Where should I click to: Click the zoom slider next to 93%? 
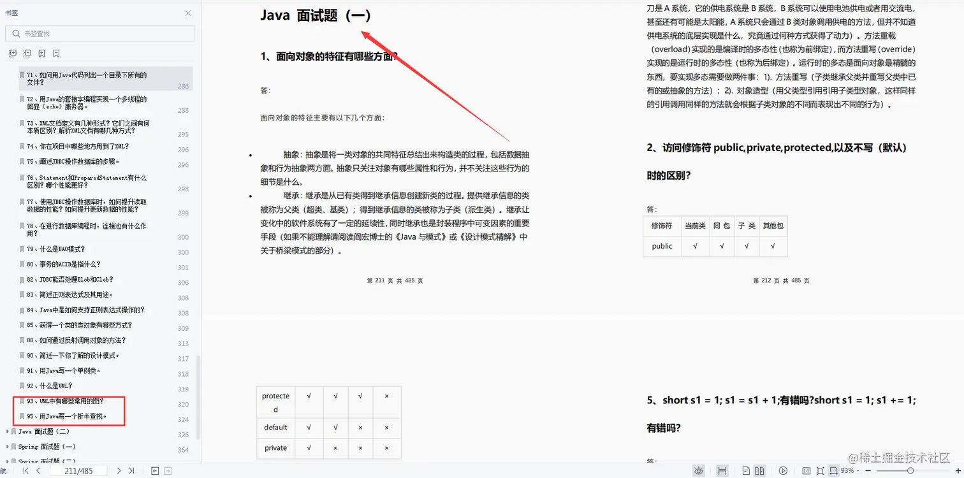pyautogui.click(x=912, y=470)
